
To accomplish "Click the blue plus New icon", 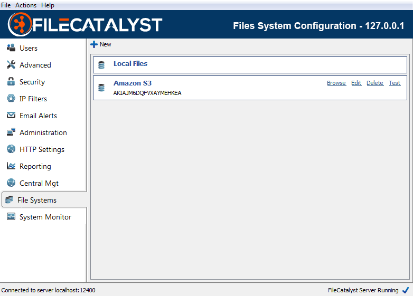I will [94, 44].
